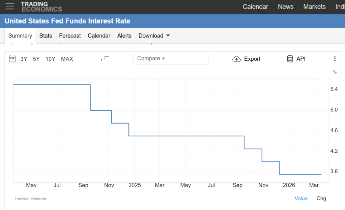This screenshot has width=345, height=210.
Task: Open the three-dot chart options menu
Action: [x=335, y=59]
